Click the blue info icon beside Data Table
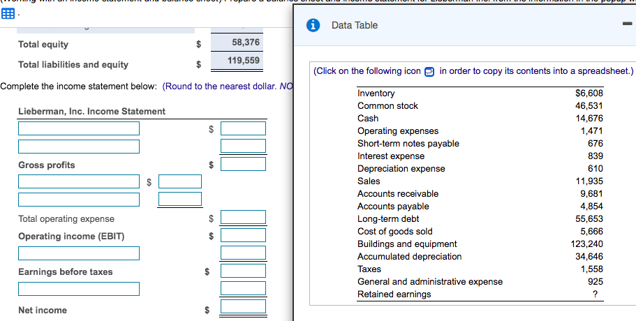 [312, 26]
